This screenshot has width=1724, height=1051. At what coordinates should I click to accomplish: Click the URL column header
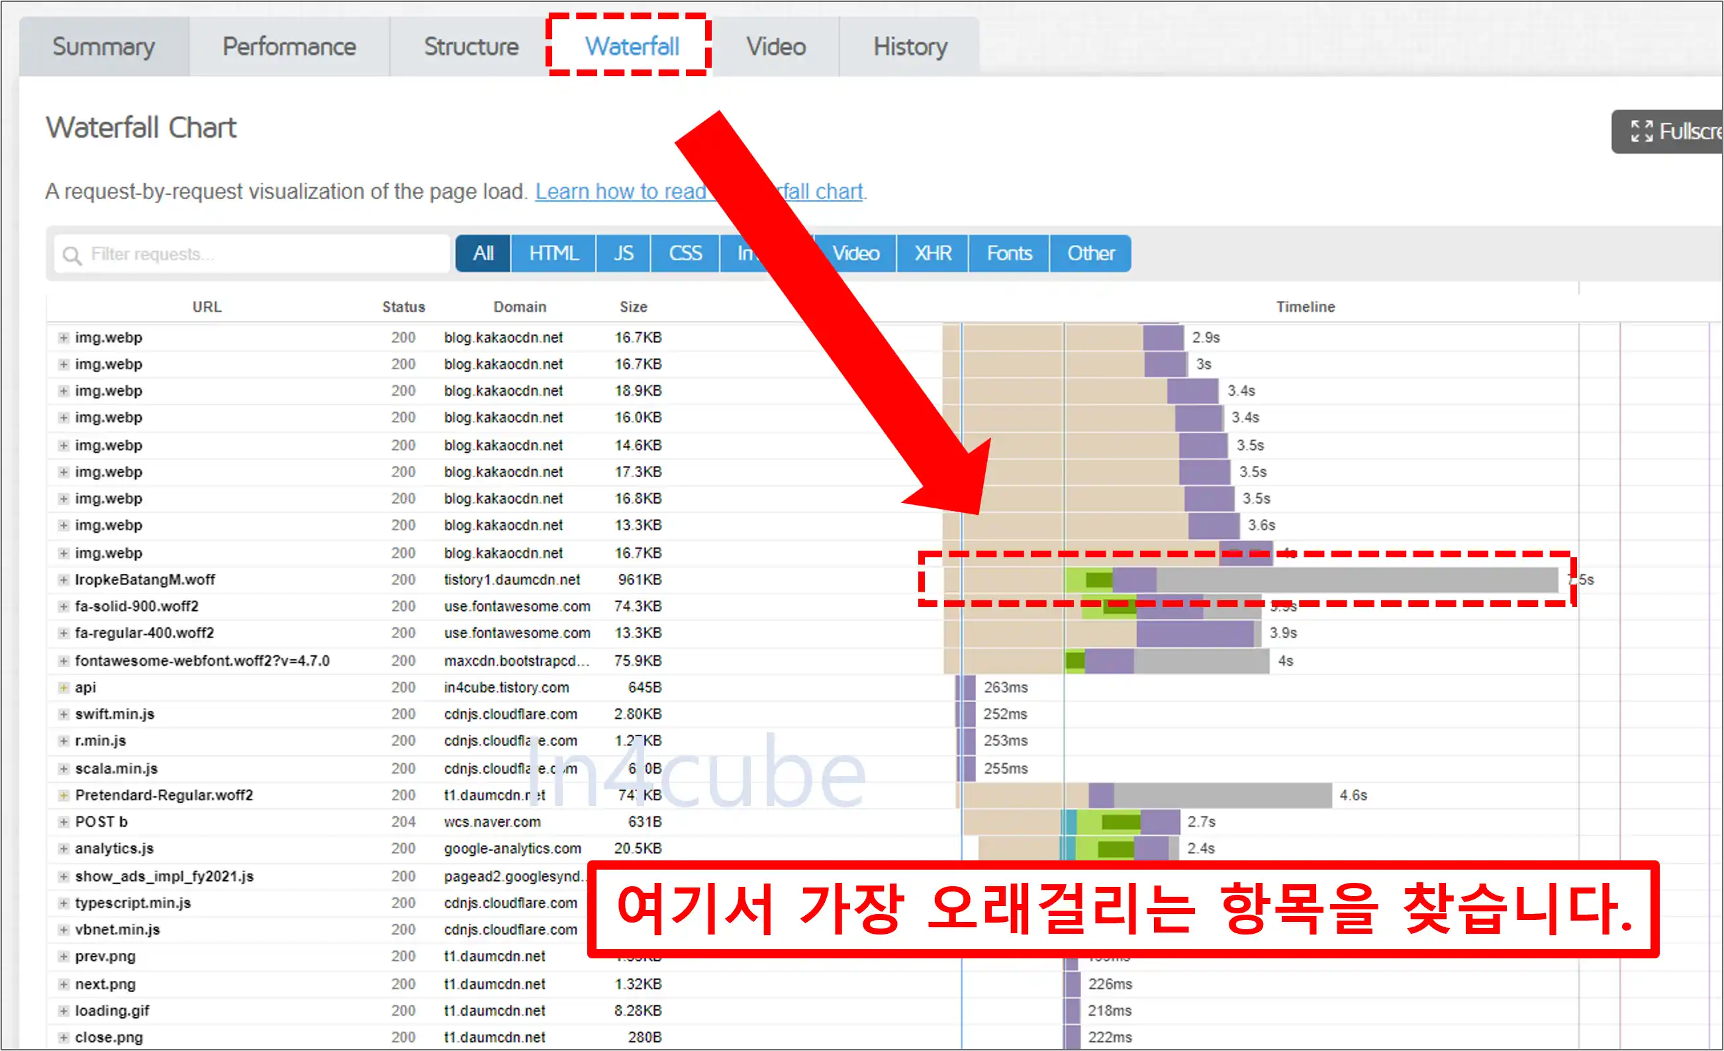[207, 306]
